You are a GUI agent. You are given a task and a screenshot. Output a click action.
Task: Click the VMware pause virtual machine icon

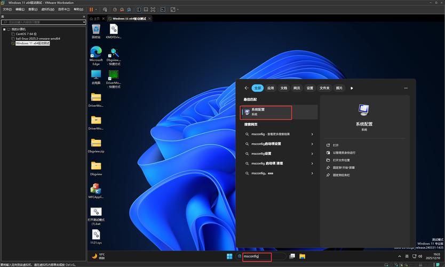pyautogui.click(x=91, y=10)
